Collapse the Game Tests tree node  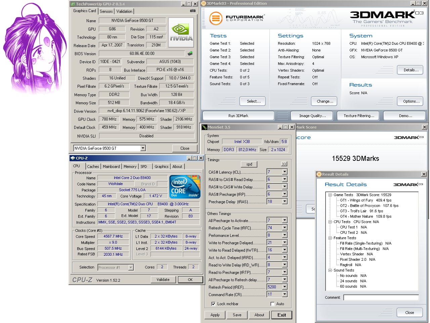(330, 195)
